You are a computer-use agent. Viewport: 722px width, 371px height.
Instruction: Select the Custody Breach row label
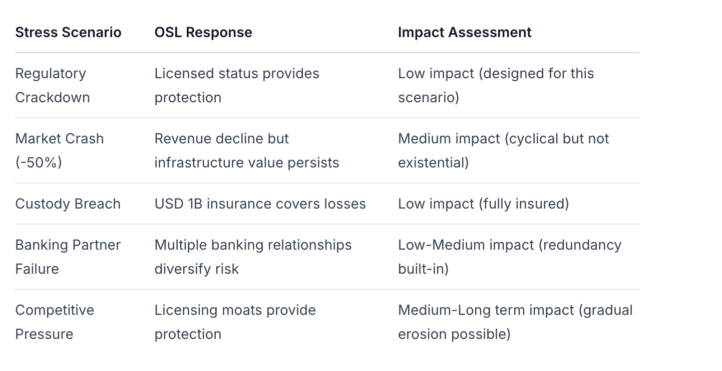(x=68, y=204)
